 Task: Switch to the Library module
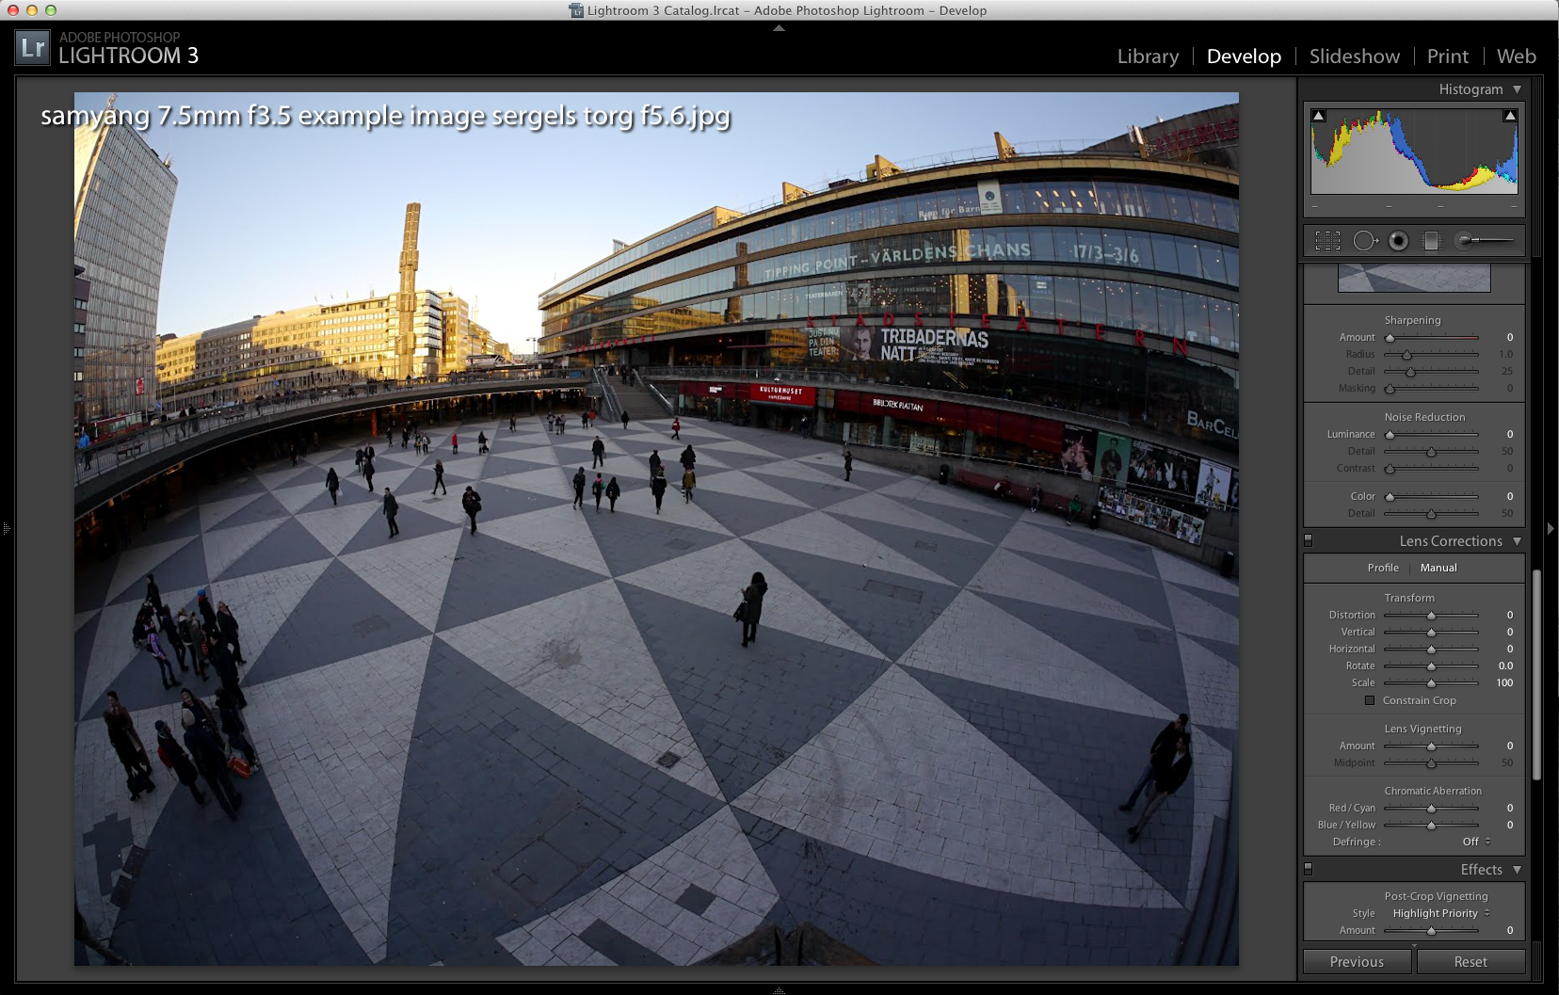click(1148, 56)
